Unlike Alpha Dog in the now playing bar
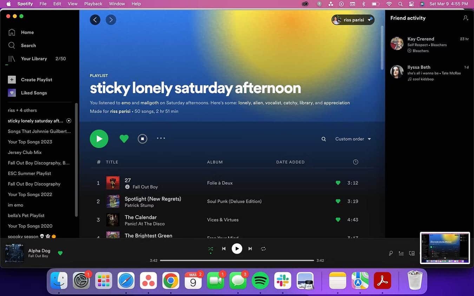This screenshot has height=296, width=474. pyautogui.click(x=60, y=253)
